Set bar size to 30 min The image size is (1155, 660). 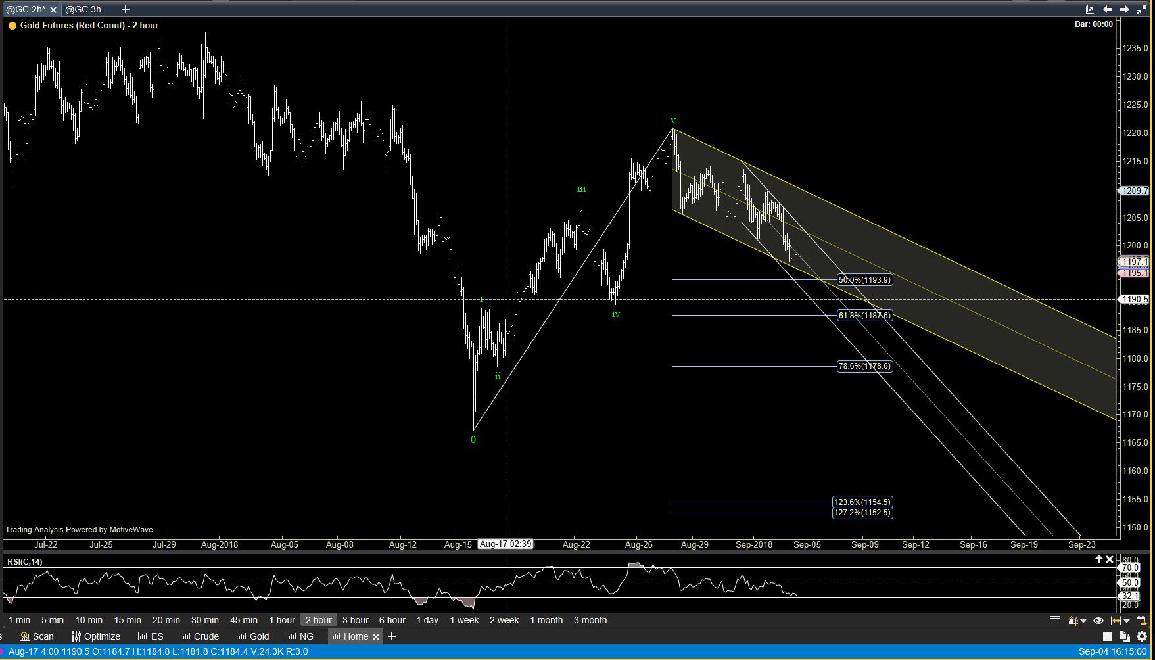205,620
